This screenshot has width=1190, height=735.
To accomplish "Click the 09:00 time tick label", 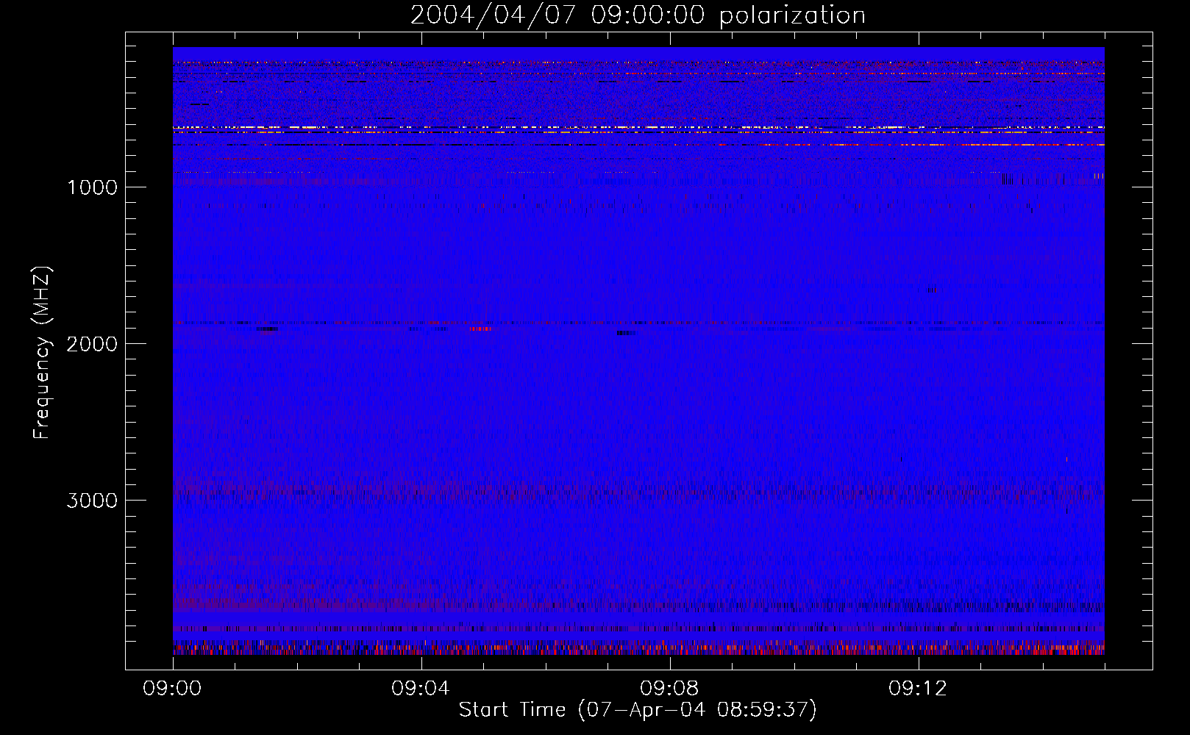I will [x=173, y=689].
